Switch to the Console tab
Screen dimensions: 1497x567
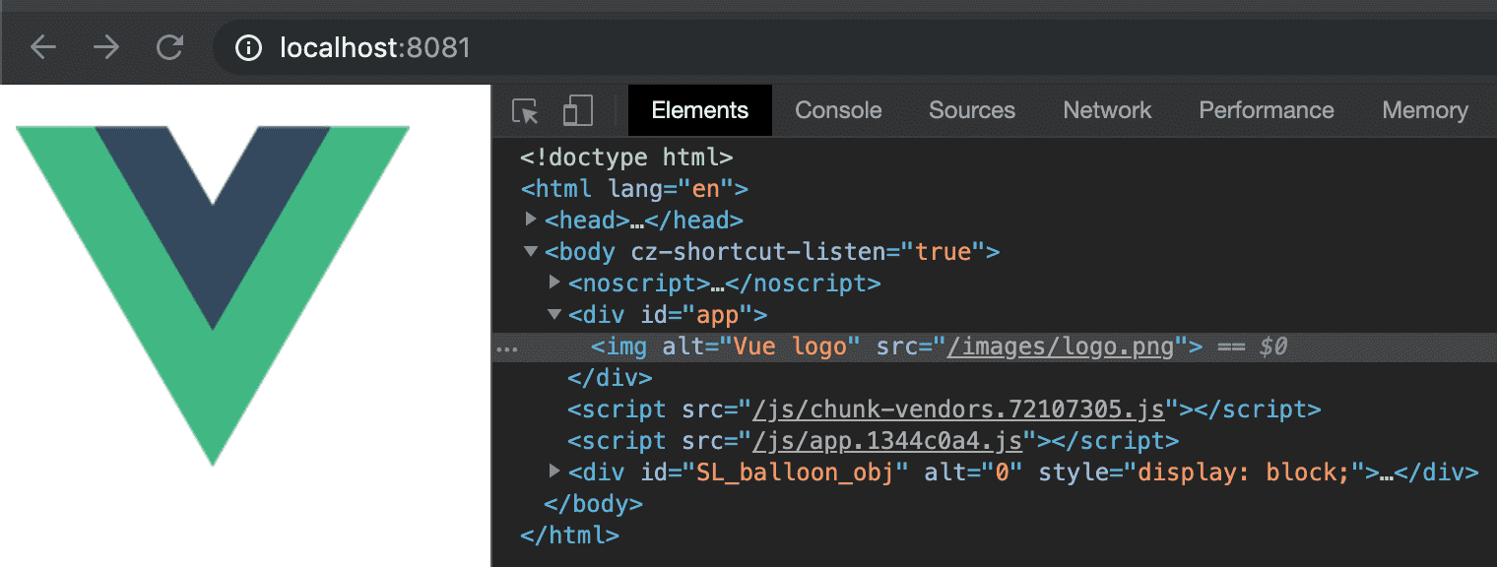tap(838, 110)
